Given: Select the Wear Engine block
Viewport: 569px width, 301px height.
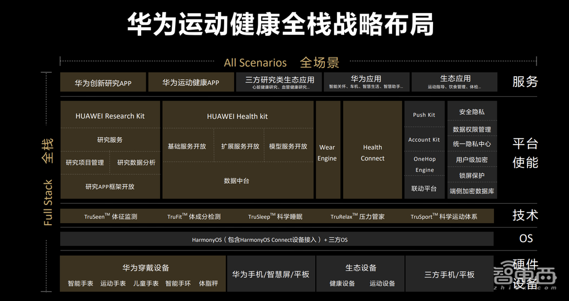Looking at the screenshot, I should tap(327, 152).
